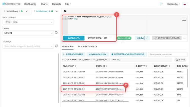Click the 10 rows indicator

pyautogui.click(x=180, y=60)
